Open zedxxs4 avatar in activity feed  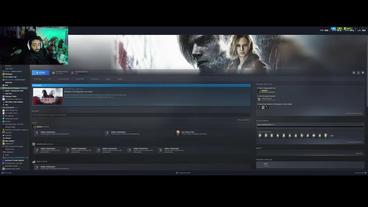(34, 127)
